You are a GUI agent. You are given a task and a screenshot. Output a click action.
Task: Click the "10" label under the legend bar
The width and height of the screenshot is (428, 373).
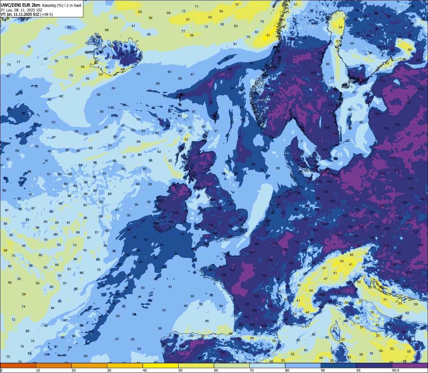tap(38, 370)
